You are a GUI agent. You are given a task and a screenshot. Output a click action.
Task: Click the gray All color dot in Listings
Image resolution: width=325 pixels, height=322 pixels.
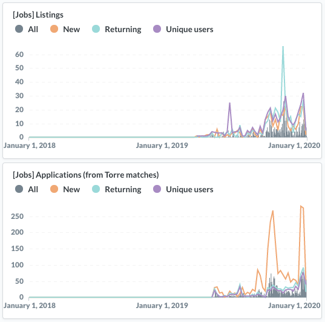(19, 29)
